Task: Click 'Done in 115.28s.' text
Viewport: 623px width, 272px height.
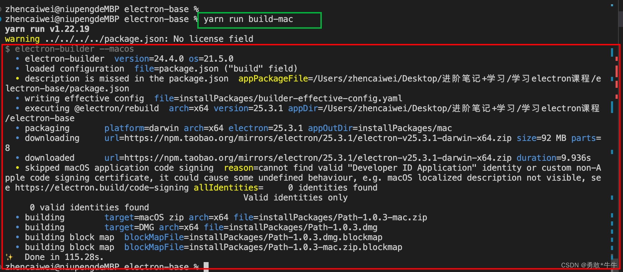Action: pyautogui.click(x=65, y=257)
